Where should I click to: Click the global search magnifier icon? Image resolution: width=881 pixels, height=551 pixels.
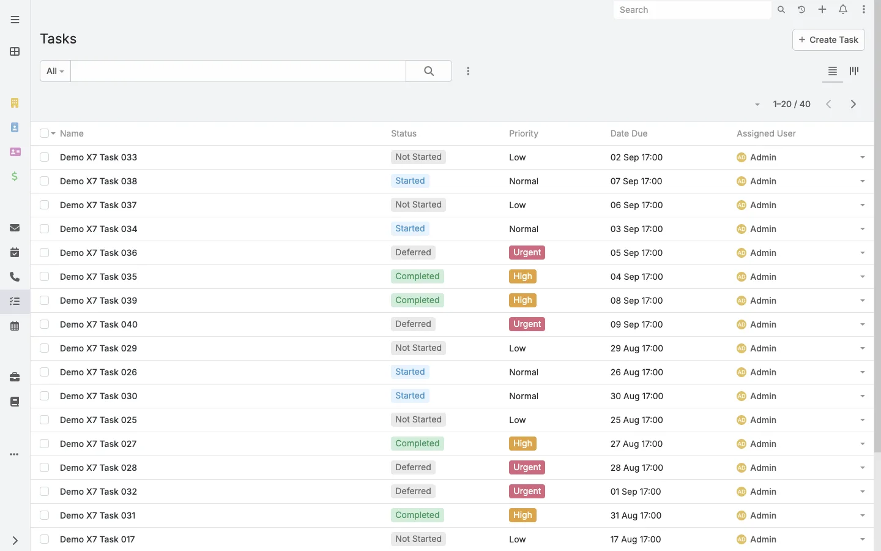(x=781, y=10)
